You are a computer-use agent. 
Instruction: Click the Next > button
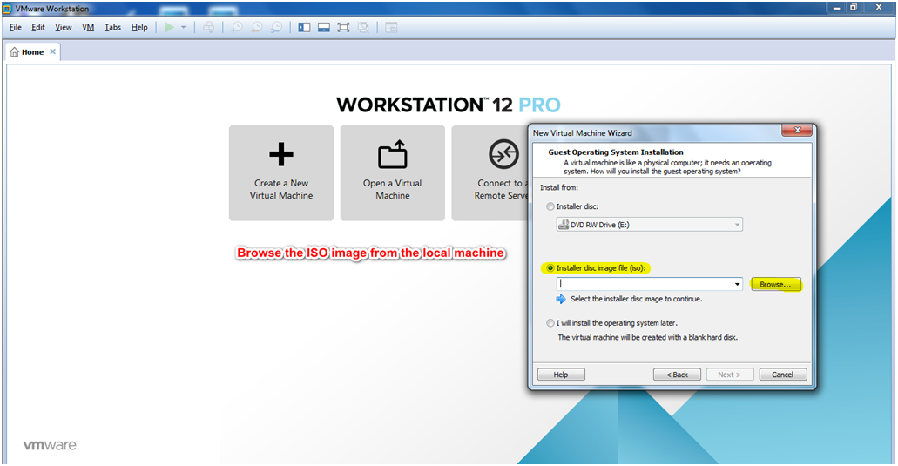(x=730, y=375)
